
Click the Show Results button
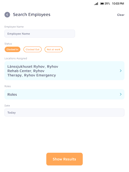coord(64,159)
